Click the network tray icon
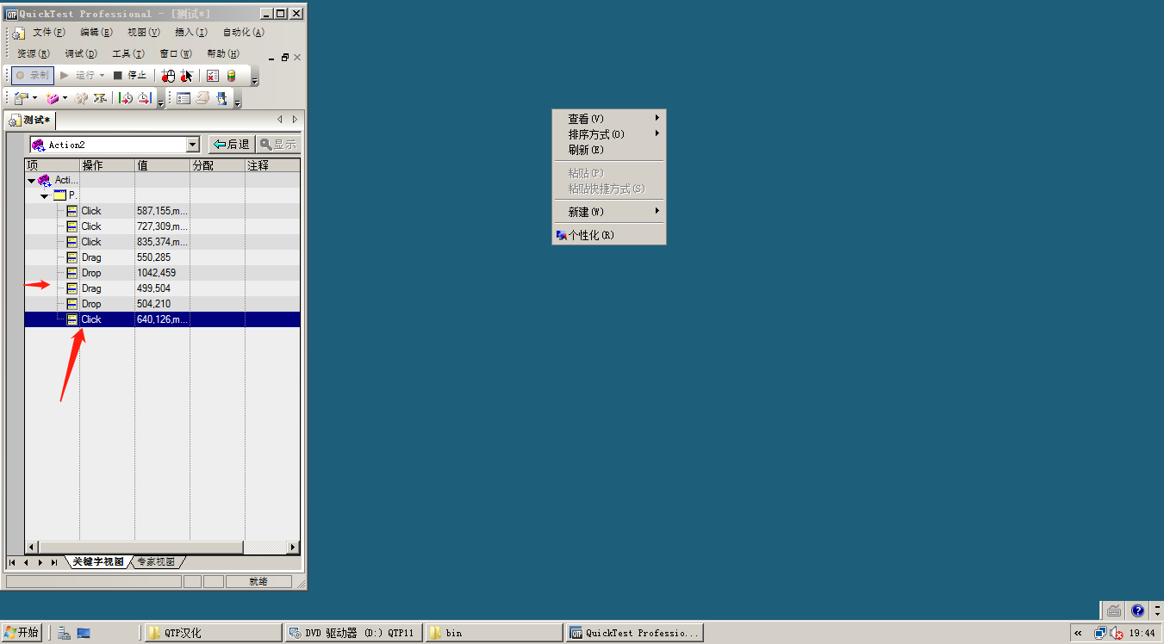Viewport: 1164px width, 644px height. [x=1100, y=634]
